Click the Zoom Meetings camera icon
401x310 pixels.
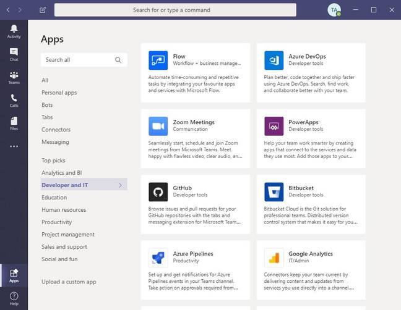coord(158,126)
